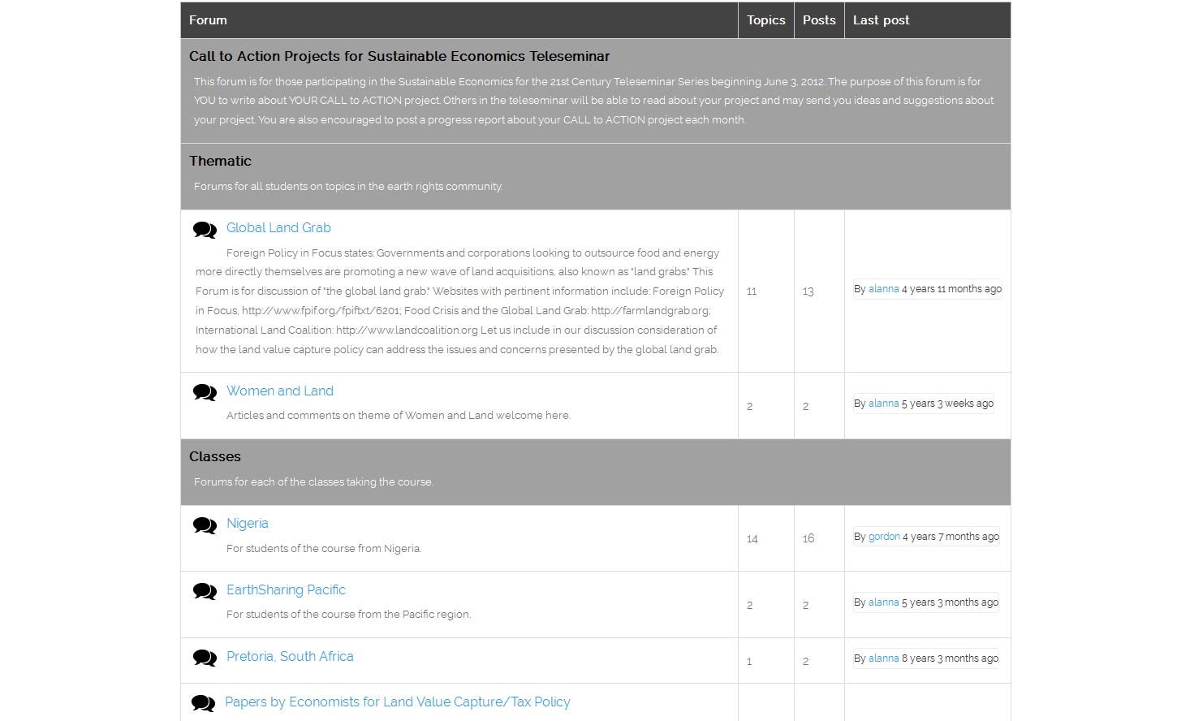Click the Topics column header
Viewport: 1190px width, 721px height.
coord(765,20)
